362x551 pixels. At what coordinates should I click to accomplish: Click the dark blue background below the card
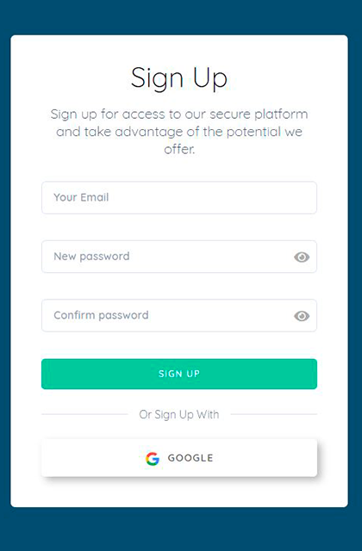[x=181, y=529]
